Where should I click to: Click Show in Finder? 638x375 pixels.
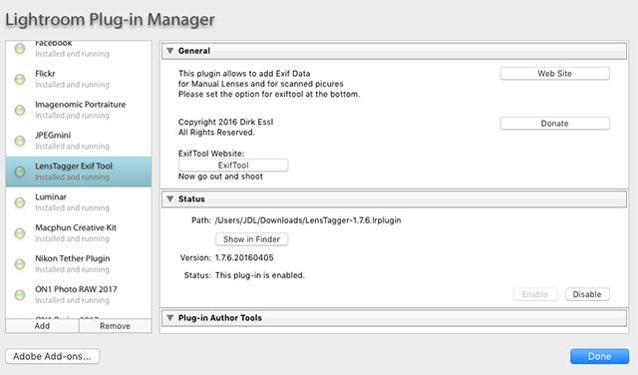251,239
